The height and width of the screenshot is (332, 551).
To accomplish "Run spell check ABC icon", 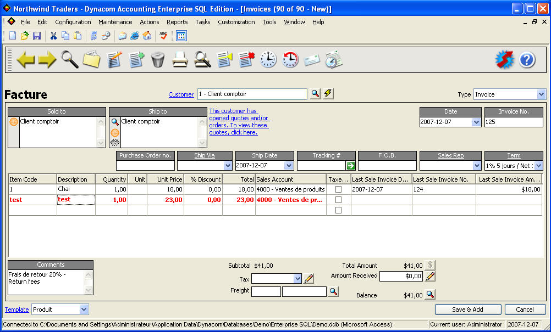I will coord(163,36).
